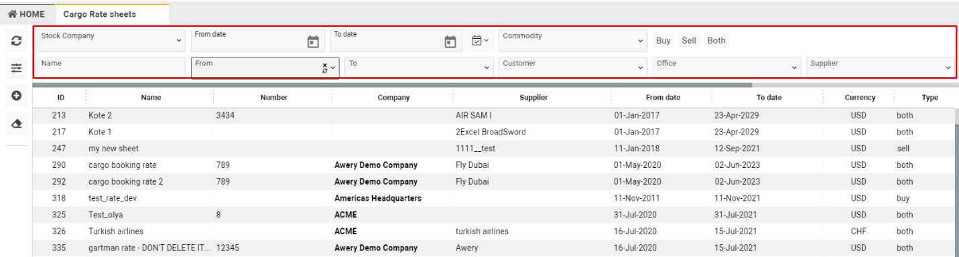The height and width of the screenshot is (257, 959).
Task: Open the date preset calendar-check dropdown
Action: click(x=480, y=41)
